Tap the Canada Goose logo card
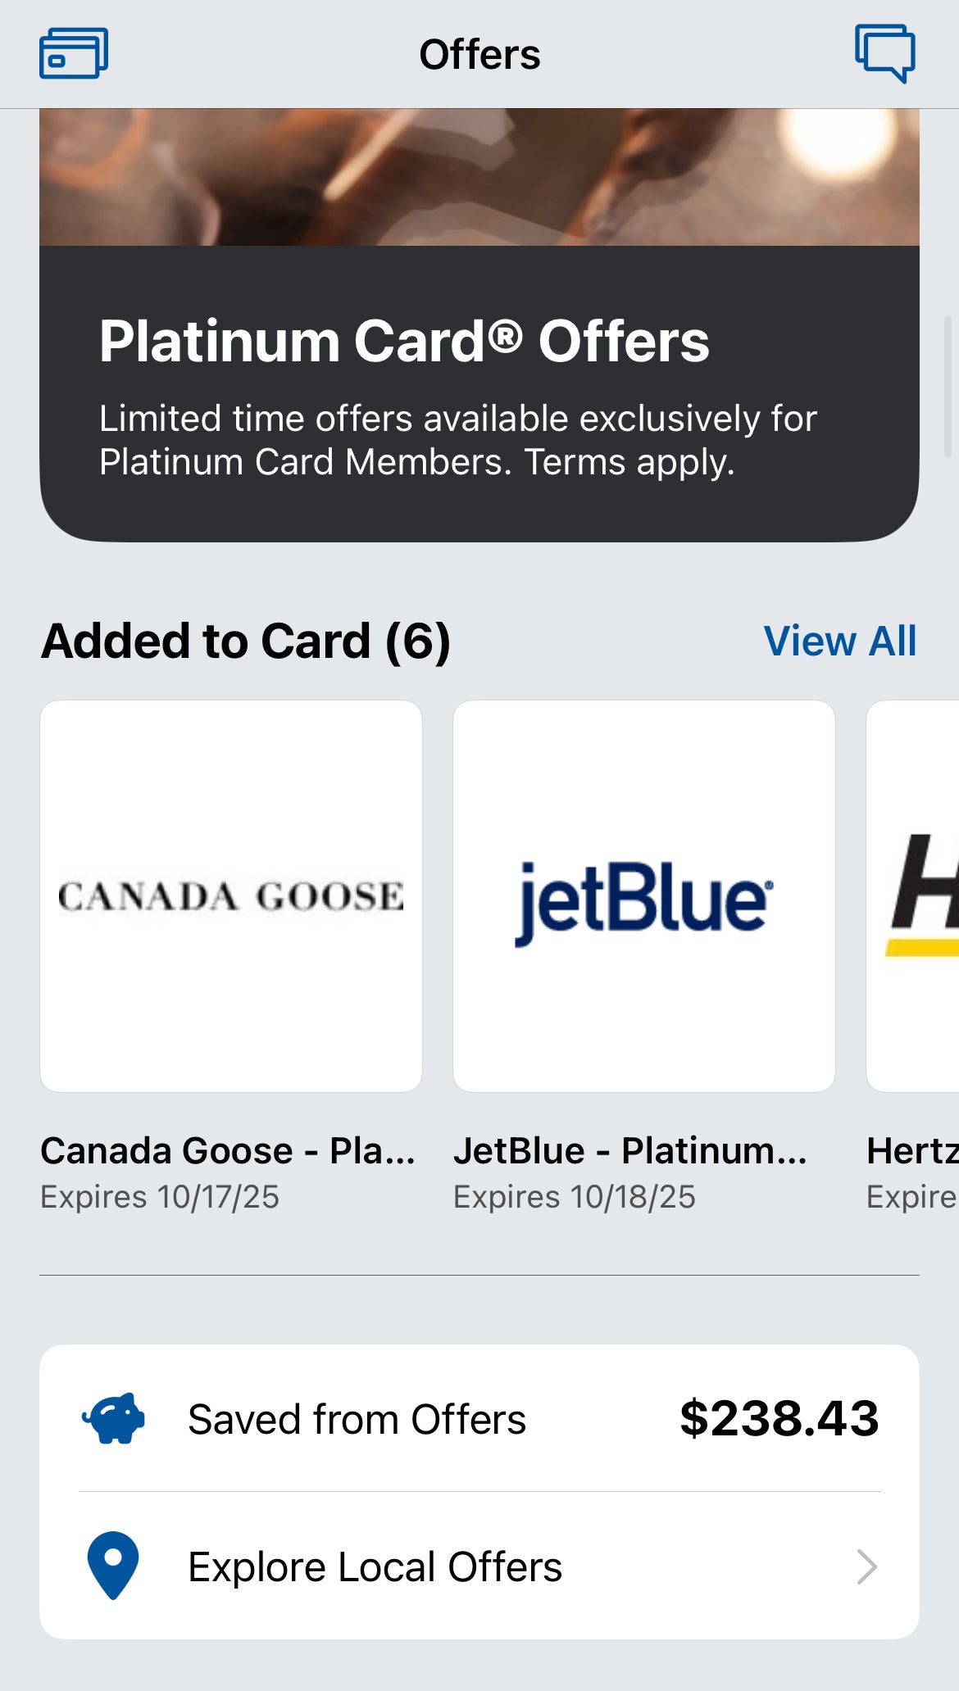This screenshot has width=959, height=1691. (x=231, y=895)
